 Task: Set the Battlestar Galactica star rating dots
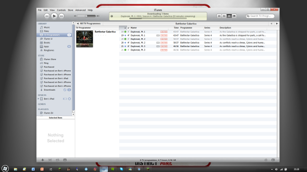pyautogui.click(x=101, y=35)
